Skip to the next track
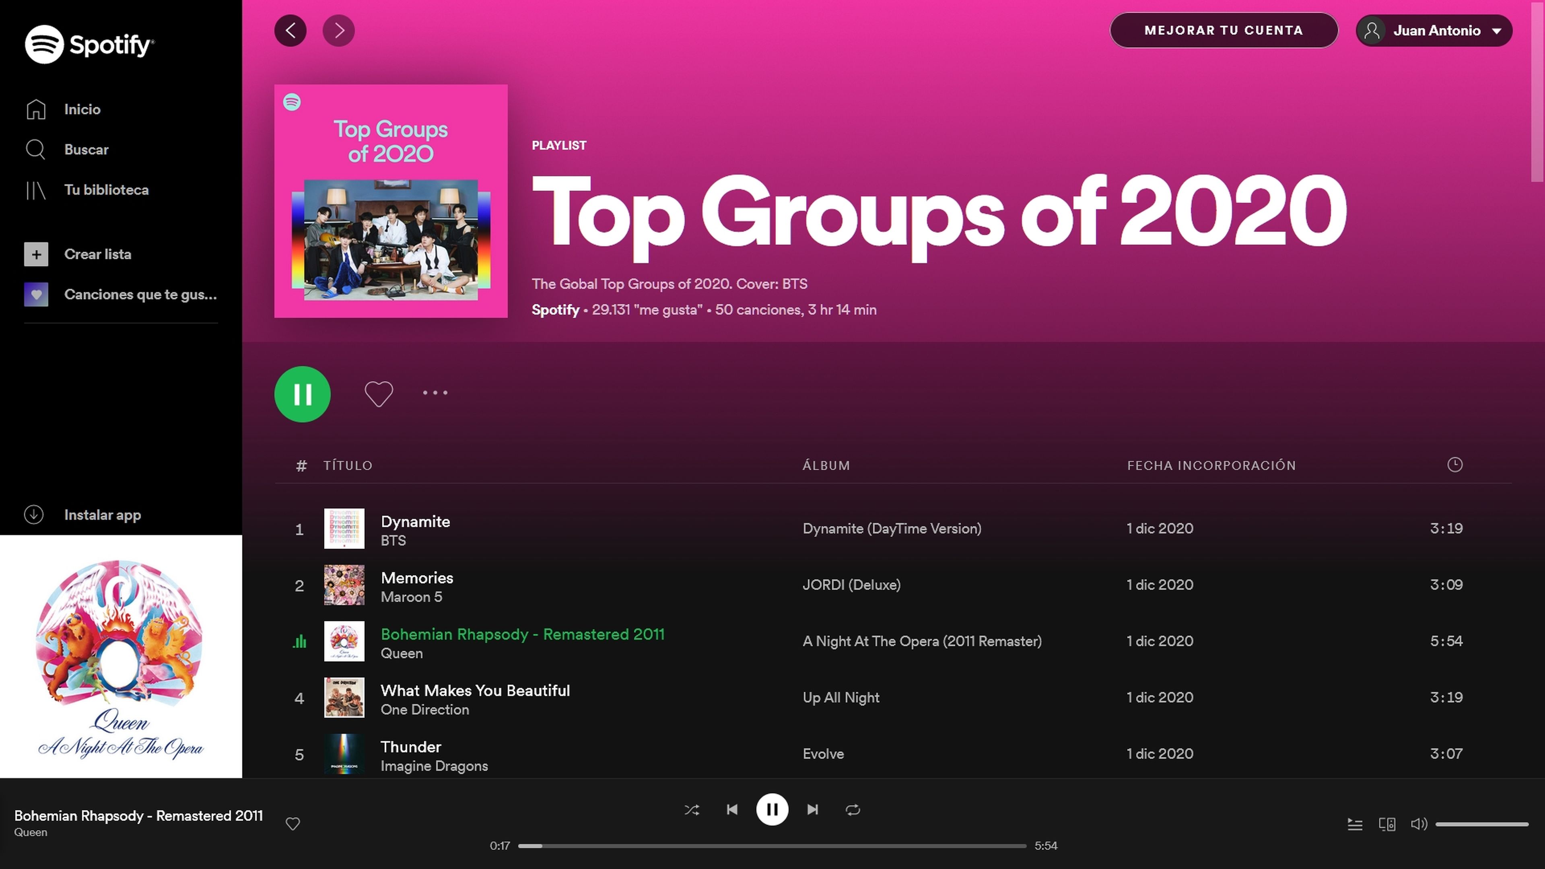This screenshot has height=869, width=1545. pyautogui.click(x=813, y=809)
